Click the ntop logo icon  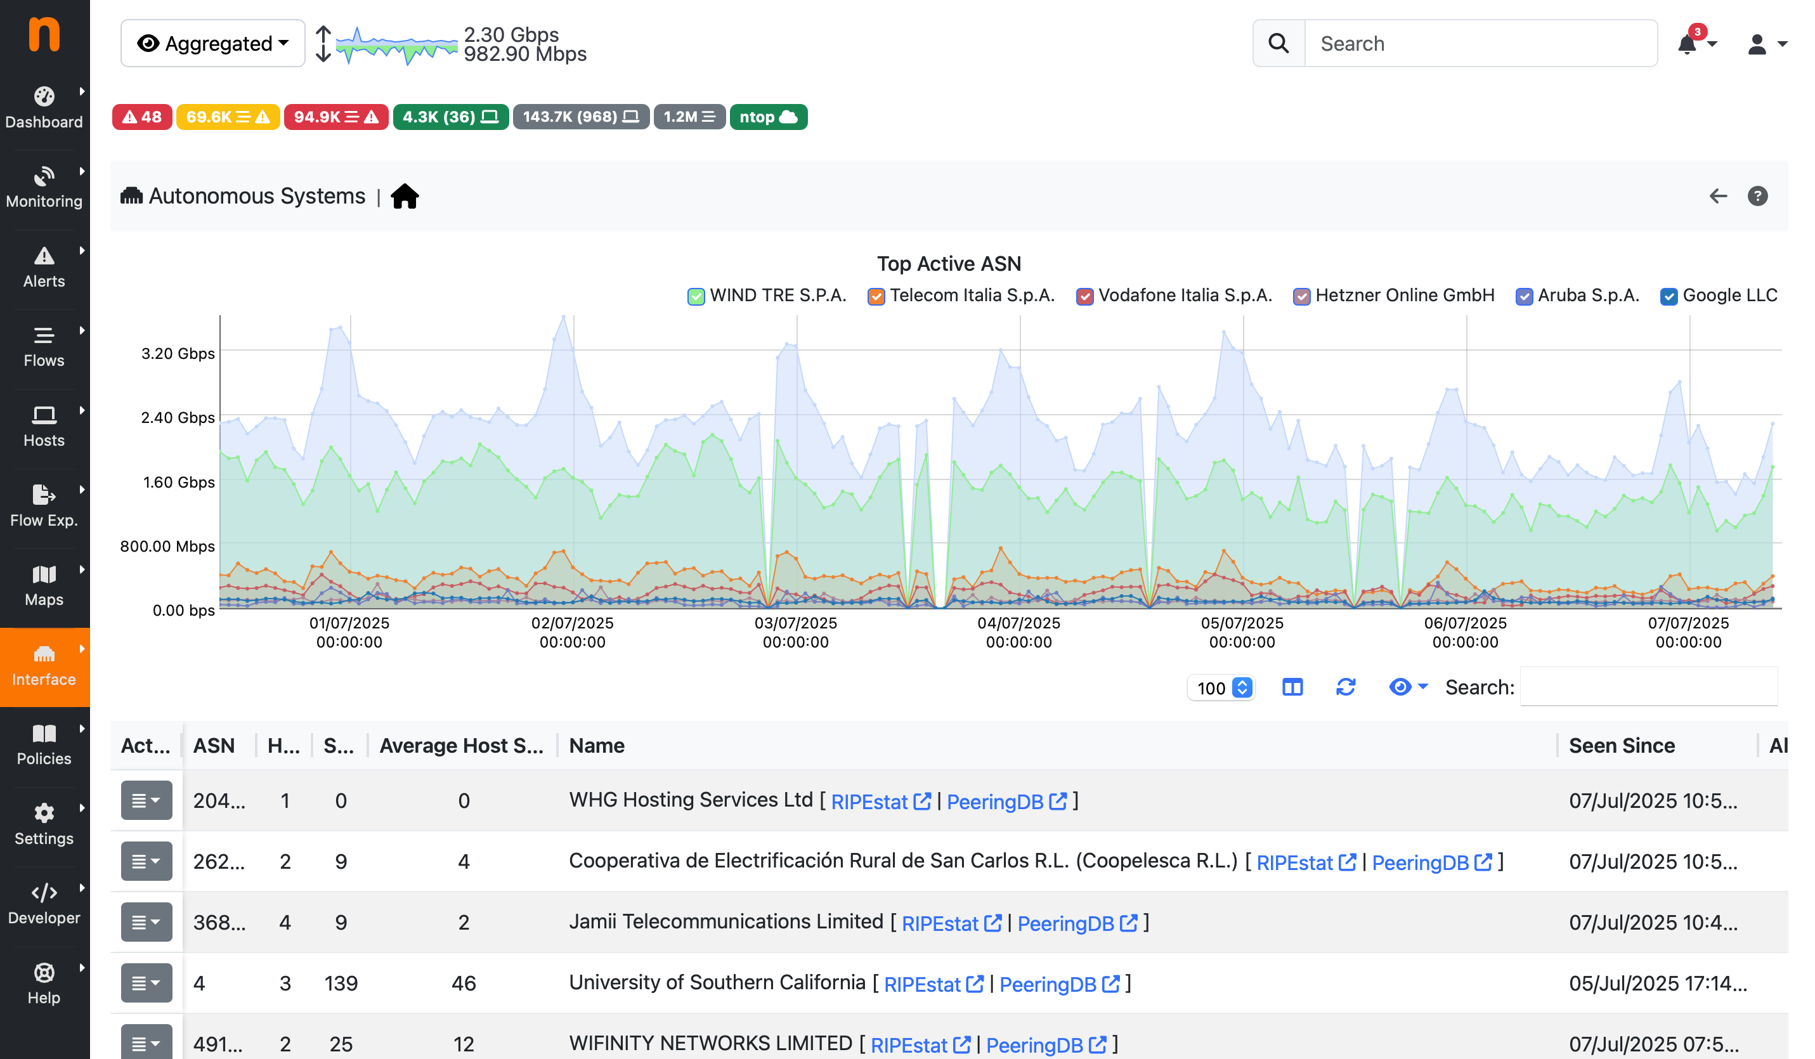pos(44,35)
